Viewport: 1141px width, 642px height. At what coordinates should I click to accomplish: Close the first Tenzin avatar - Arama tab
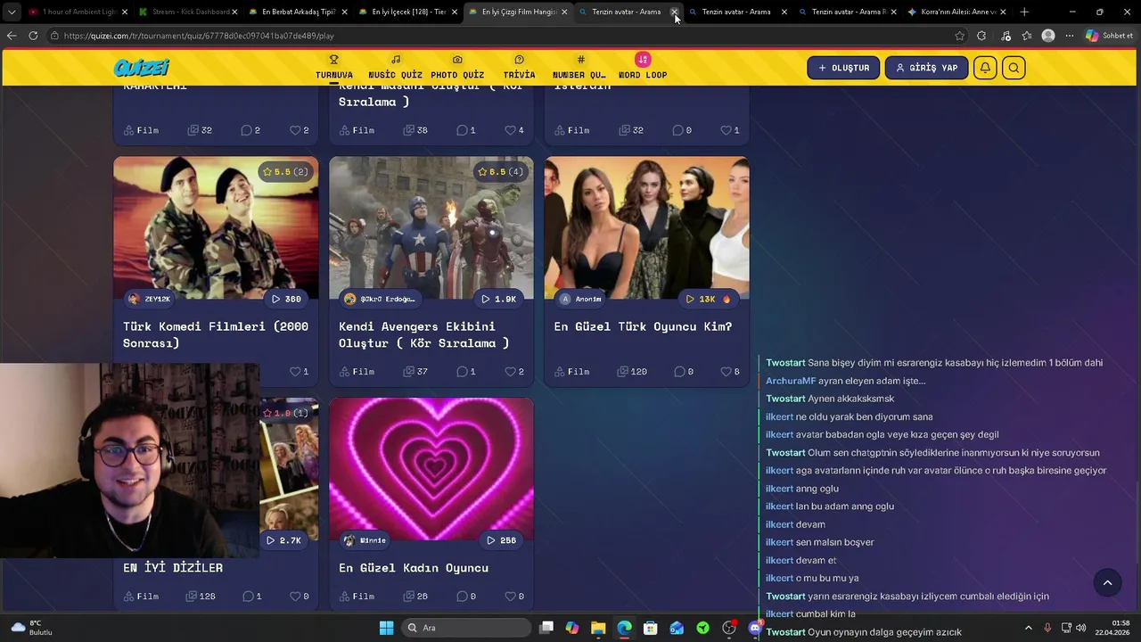pos(674,12)
